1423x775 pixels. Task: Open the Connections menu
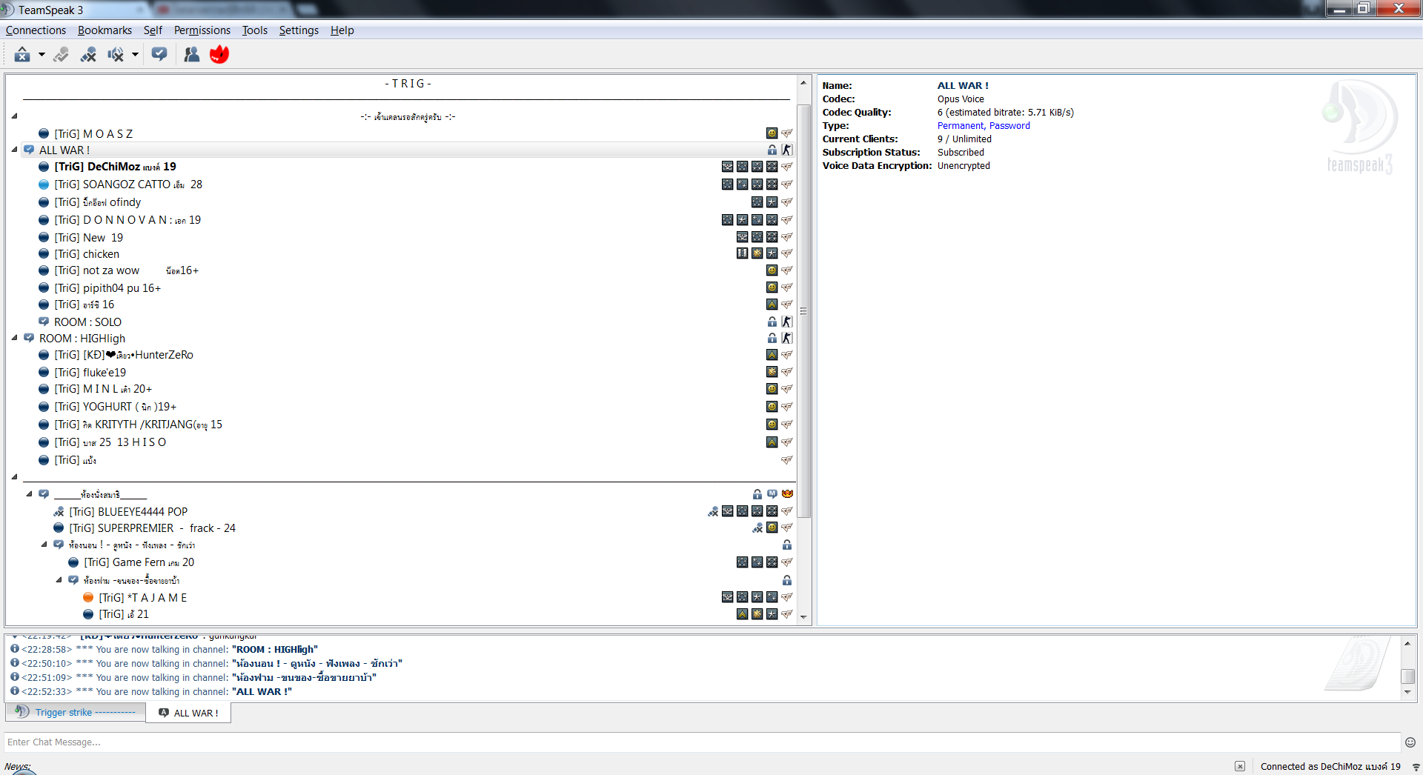point(36,30)
